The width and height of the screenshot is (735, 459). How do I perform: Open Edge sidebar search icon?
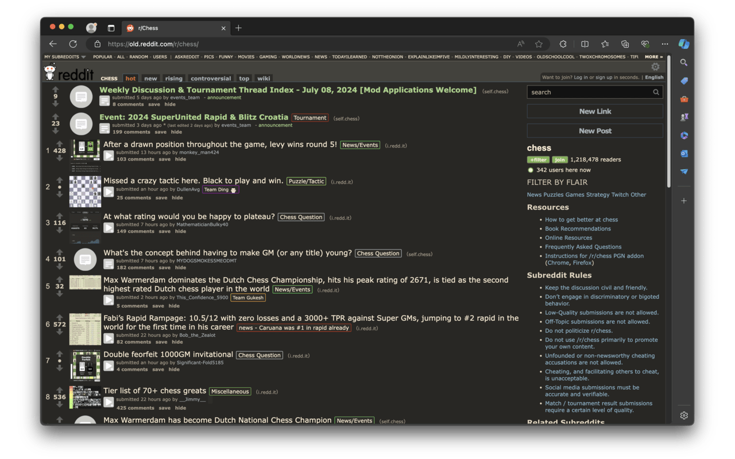click(x=684, y=63)
